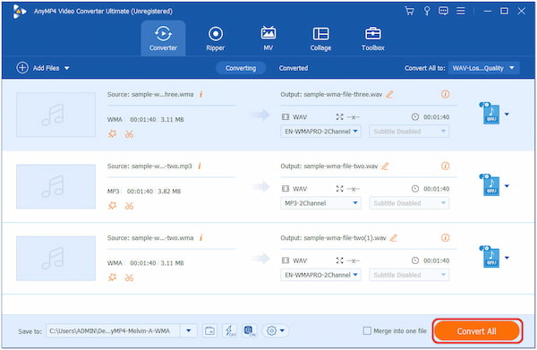Toggle the hardware acceleration lightning icon
This screenshot has height=350, width=537.
click(229, 331)
